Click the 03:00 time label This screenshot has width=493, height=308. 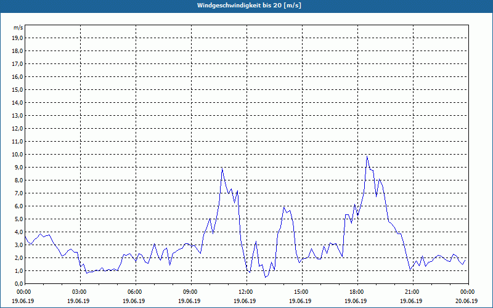(x=81, y=292)
